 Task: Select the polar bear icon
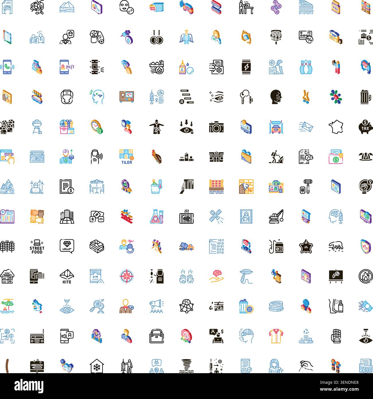point(336,246)
